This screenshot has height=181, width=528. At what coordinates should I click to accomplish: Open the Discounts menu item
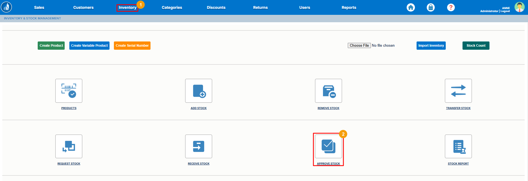(216, 7)
